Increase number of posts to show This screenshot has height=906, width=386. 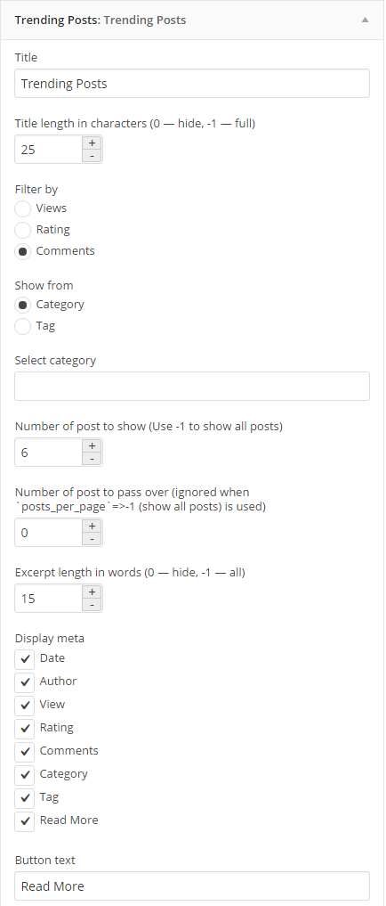click(92, 446)
